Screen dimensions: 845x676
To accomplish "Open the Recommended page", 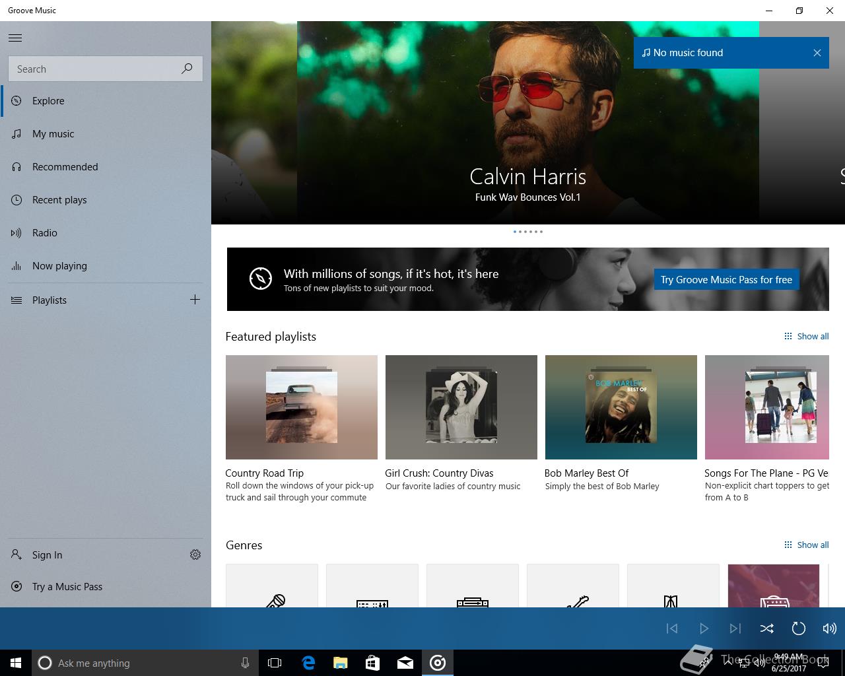I will (x=106, y=167).
